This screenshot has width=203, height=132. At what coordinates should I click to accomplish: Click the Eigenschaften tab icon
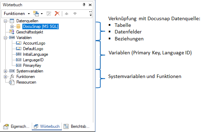coord(6,126)
